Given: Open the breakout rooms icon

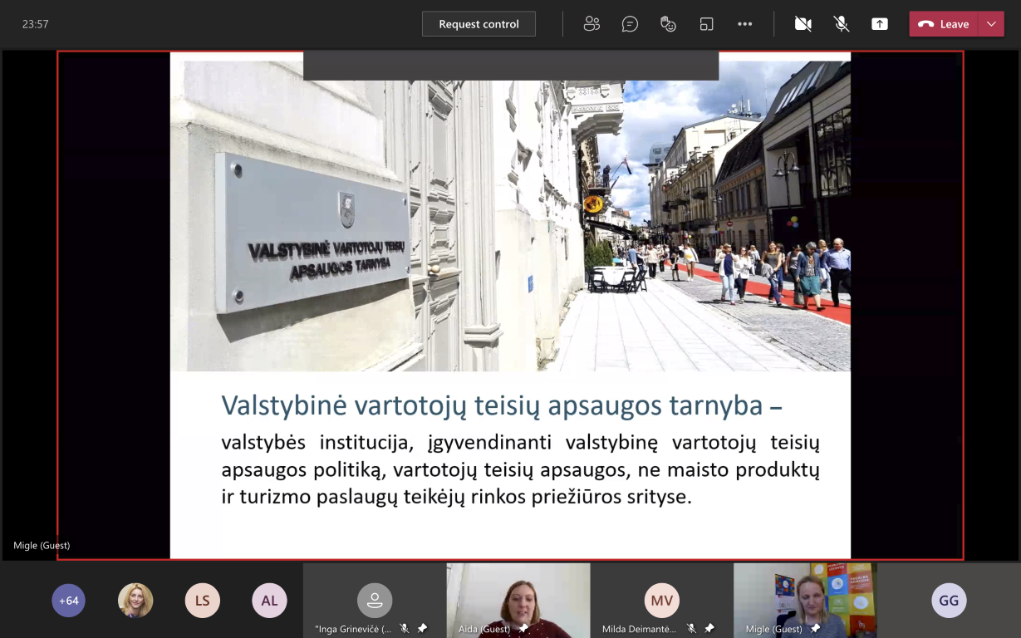Looking at the screenshot, I should [706, 24].
